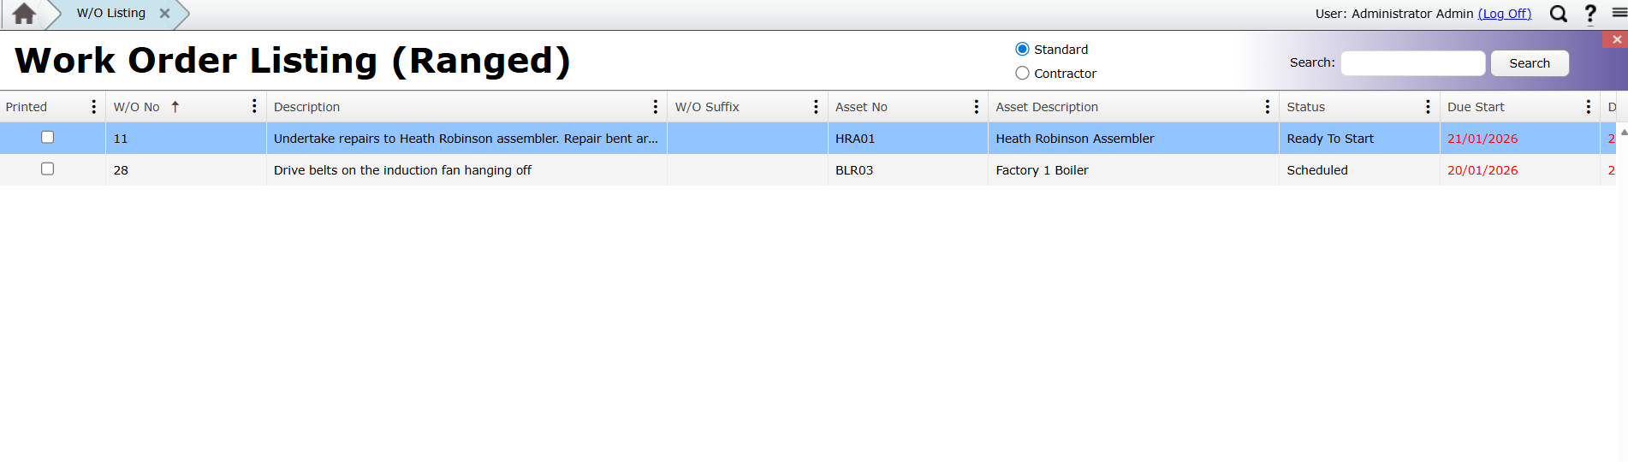
Task: Close the W/O Listing tab
Action: pyautogui.click(x=164, y=14)
